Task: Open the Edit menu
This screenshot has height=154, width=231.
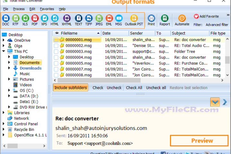Action: click(x=32, y=9)
